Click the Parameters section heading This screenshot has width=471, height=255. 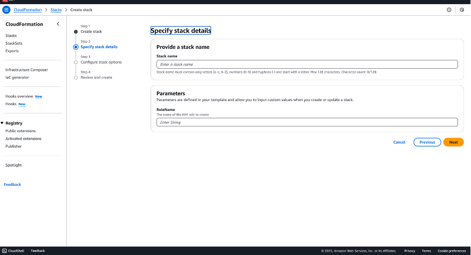pyautogui.click(x=170, y=94)
